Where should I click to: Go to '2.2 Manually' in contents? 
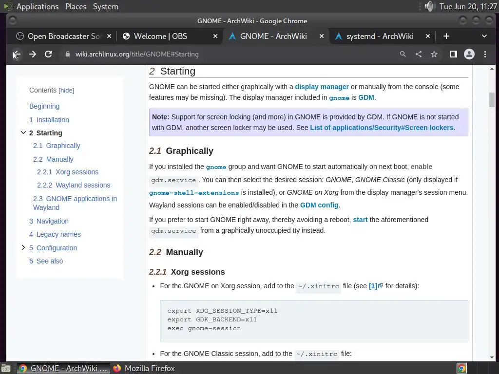53,159
